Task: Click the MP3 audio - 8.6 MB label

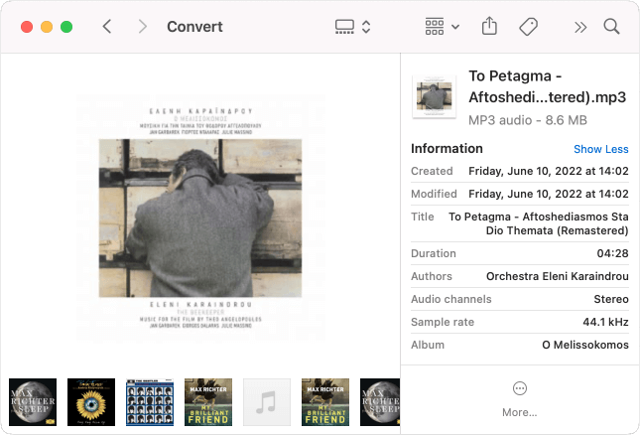Action: click(x=527, y=120)
